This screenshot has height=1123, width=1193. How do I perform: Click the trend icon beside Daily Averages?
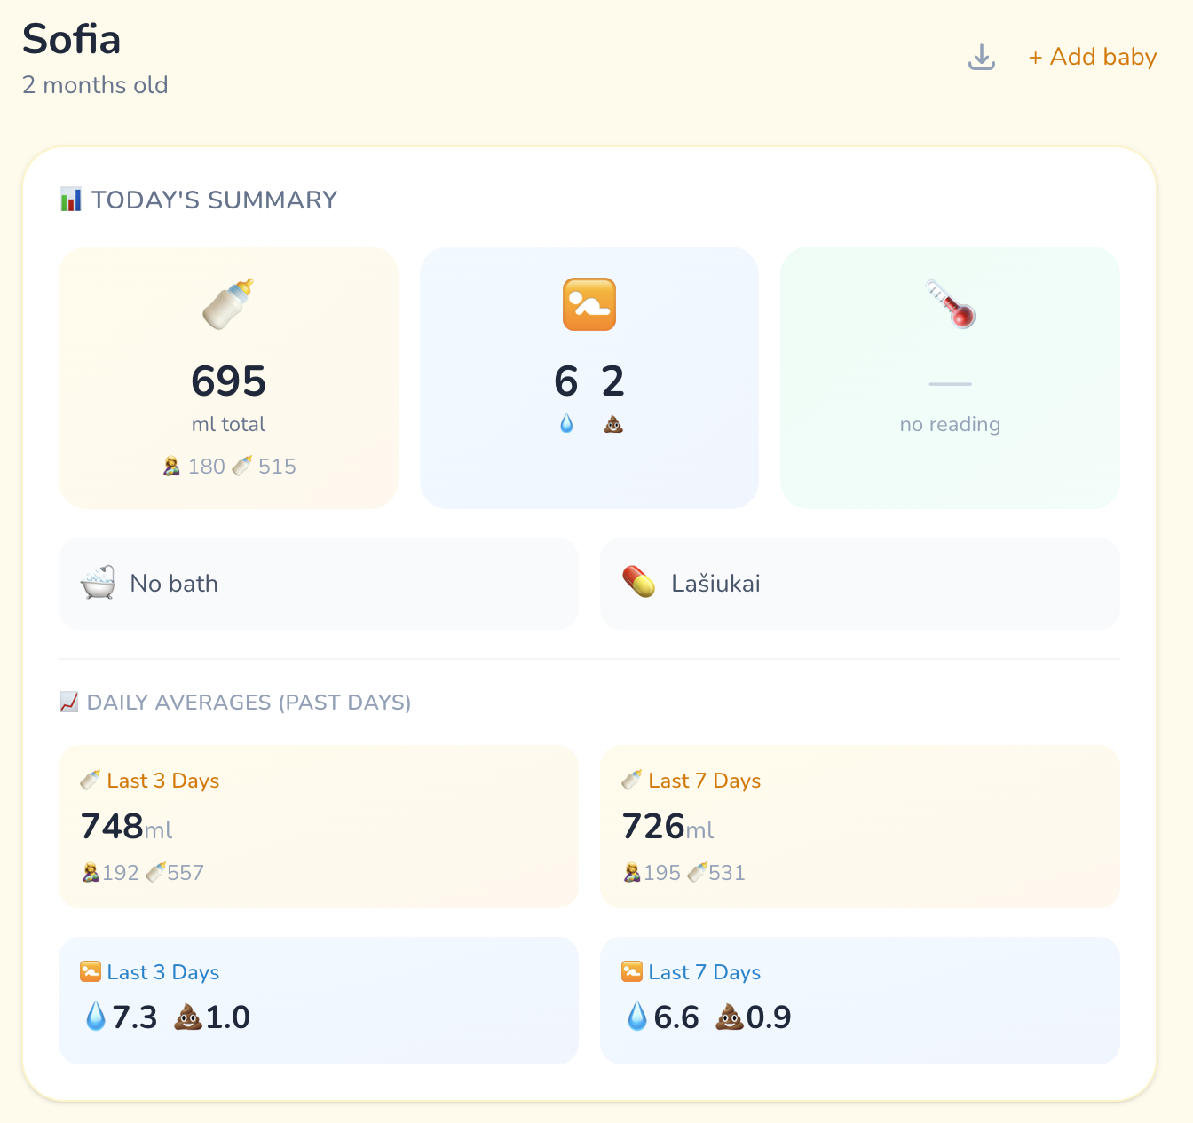(x=68, y=701)
